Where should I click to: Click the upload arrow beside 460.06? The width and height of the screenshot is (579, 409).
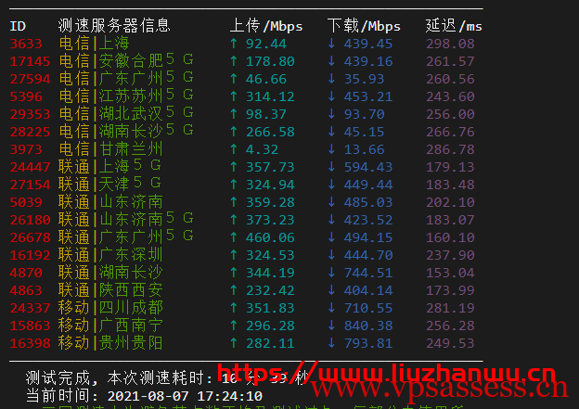233,236
